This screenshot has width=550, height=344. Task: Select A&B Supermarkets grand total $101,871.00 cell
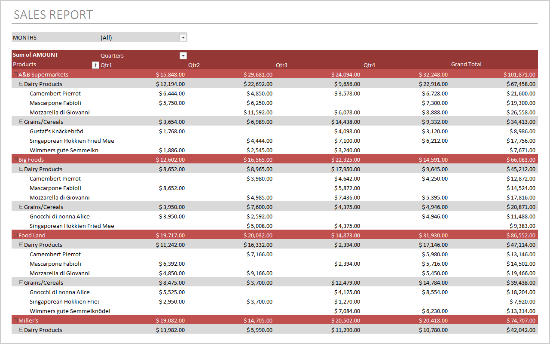(x=519, y=75)
